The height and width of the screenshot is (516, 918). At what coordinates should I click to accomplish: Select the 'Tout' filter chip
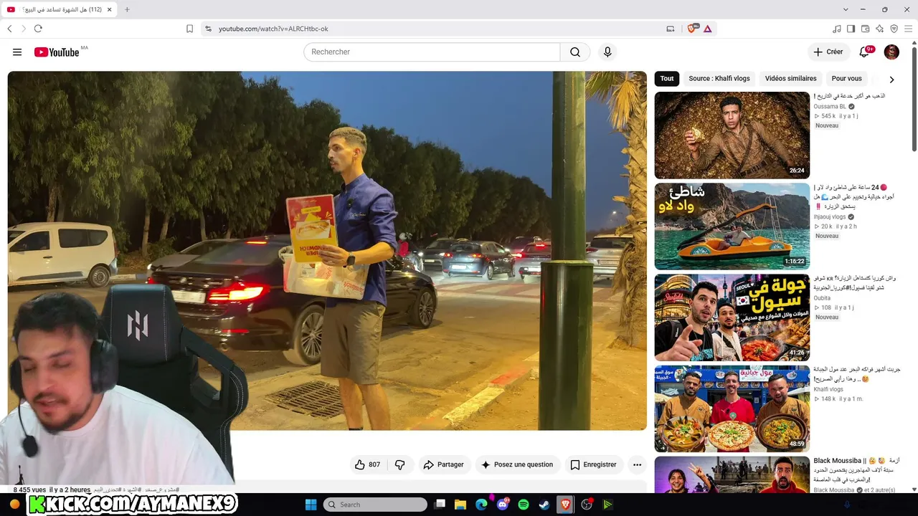click(667, 79)
